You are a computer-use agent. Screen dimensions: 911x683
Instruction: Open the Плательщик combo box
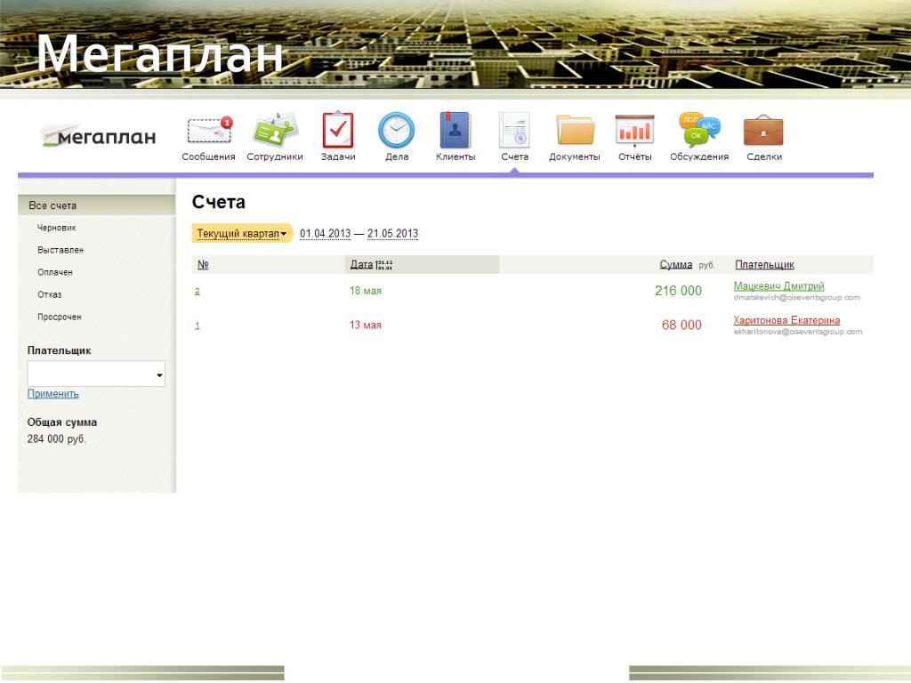(96, 374)
